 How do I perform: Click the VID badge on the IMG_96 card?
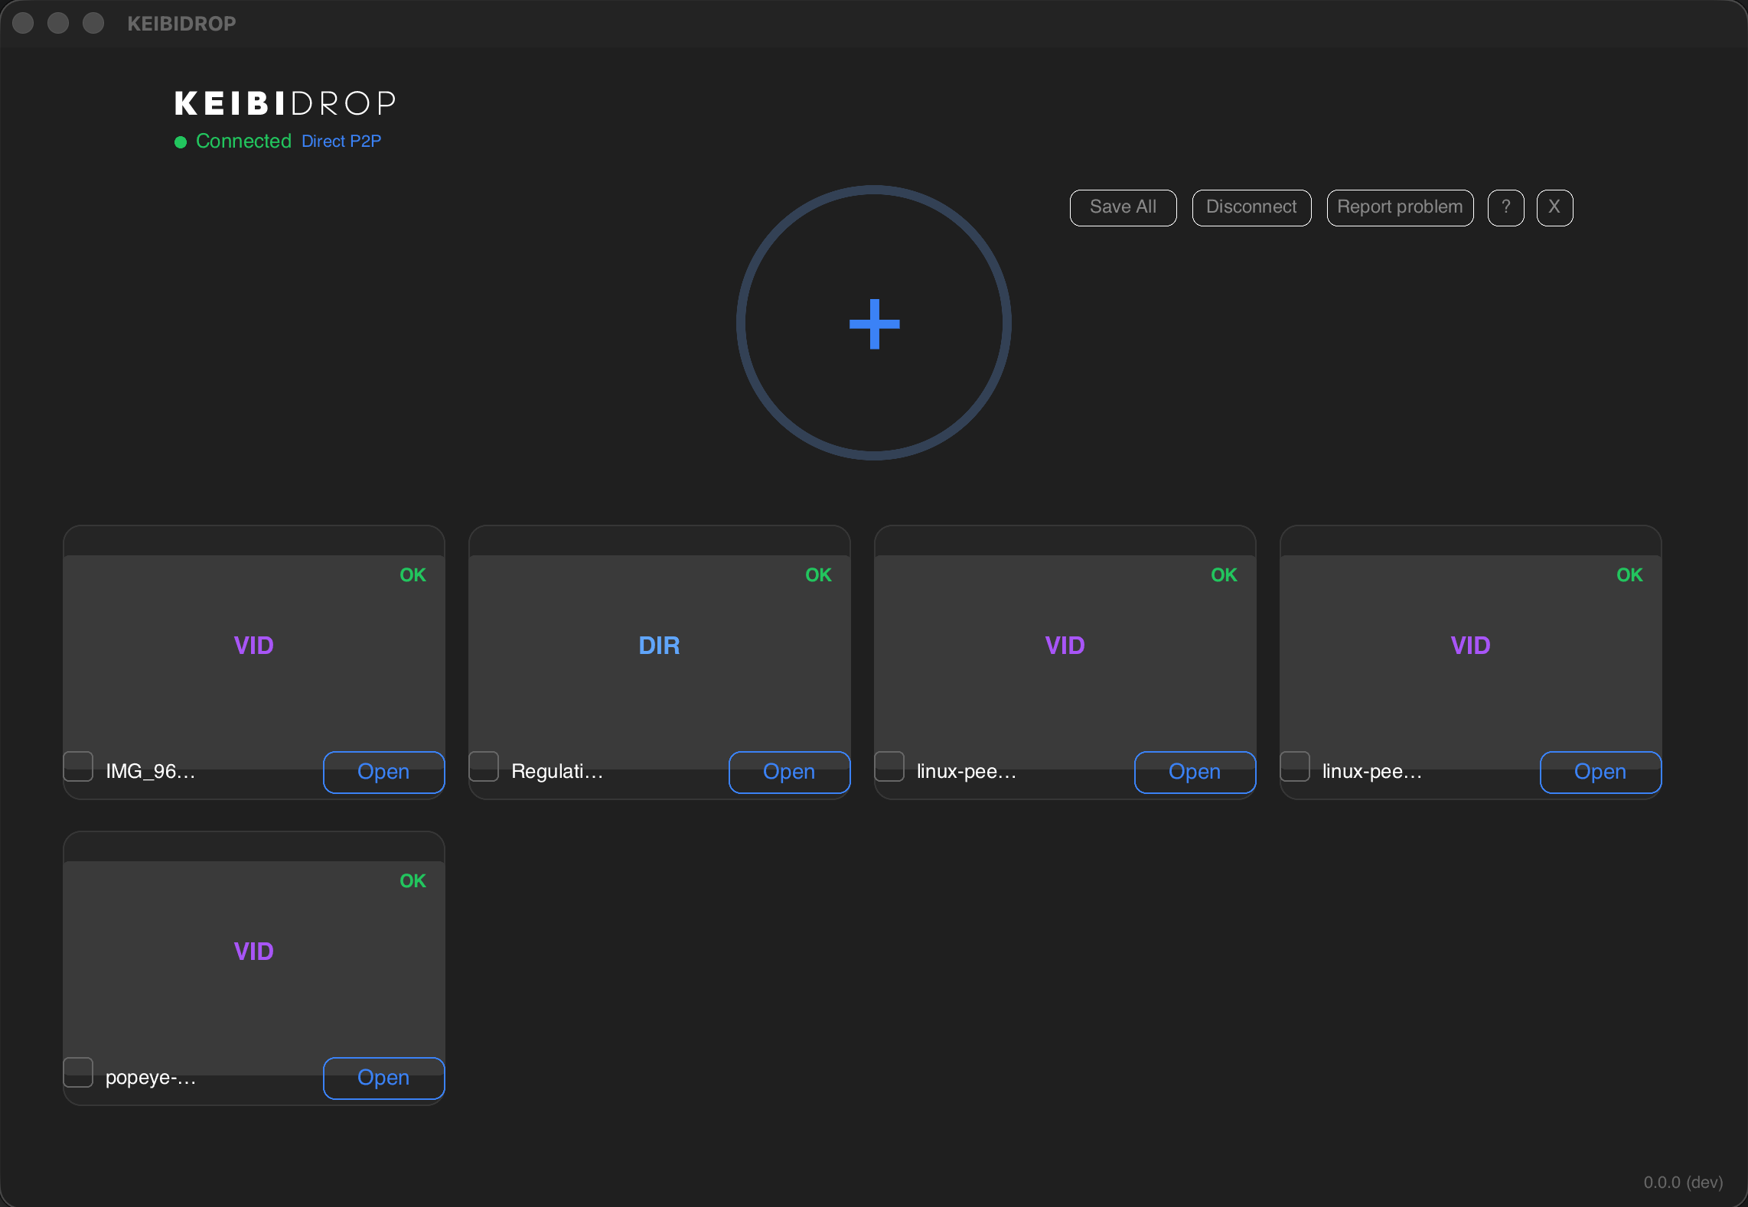[x=253, y=645]
